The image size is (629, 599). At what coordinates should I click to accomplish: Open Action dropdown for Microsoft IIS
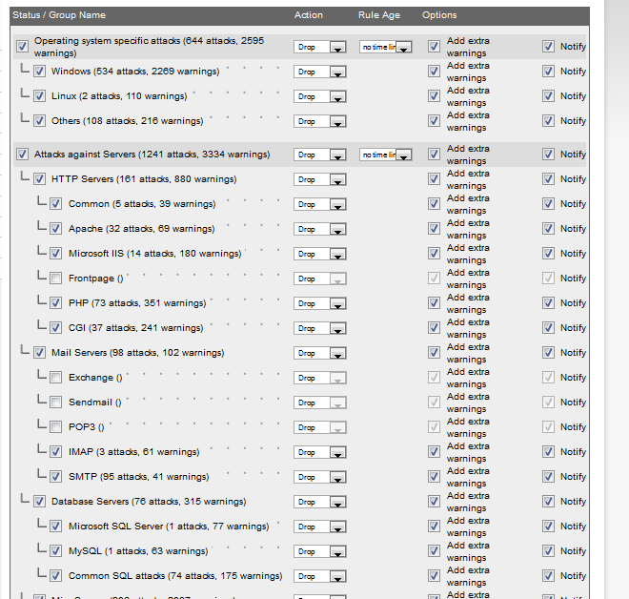point(319,254)
